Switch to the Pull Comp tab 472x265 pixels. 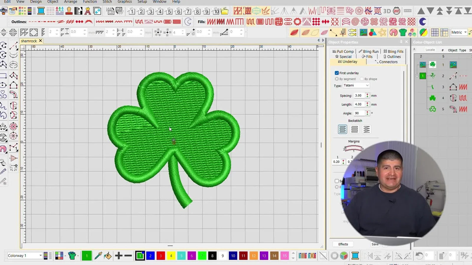[343, 51]
